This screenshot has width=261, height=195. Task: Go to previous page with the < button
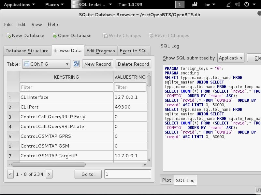pyautogui.click(x=10, y=174)
